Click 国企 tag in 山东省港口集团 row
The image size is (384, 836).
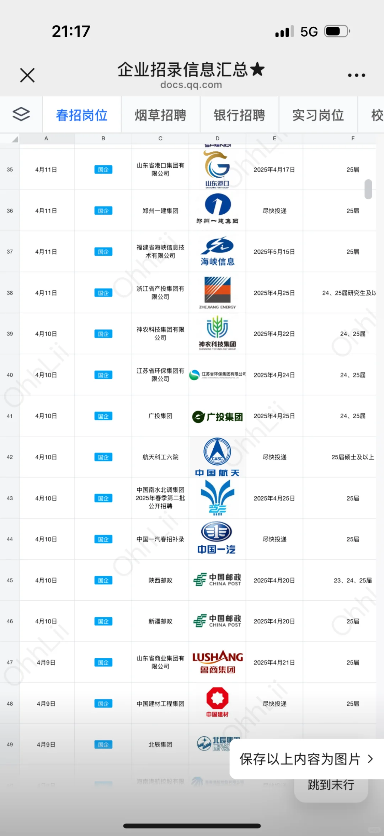click(103, 170)
